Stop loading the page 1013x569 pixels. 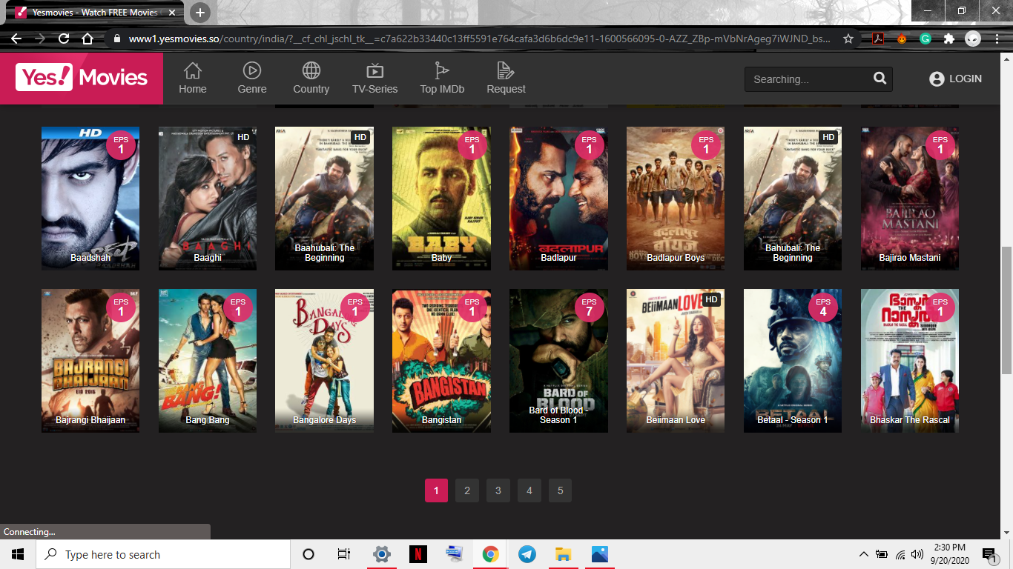point(64,39)
